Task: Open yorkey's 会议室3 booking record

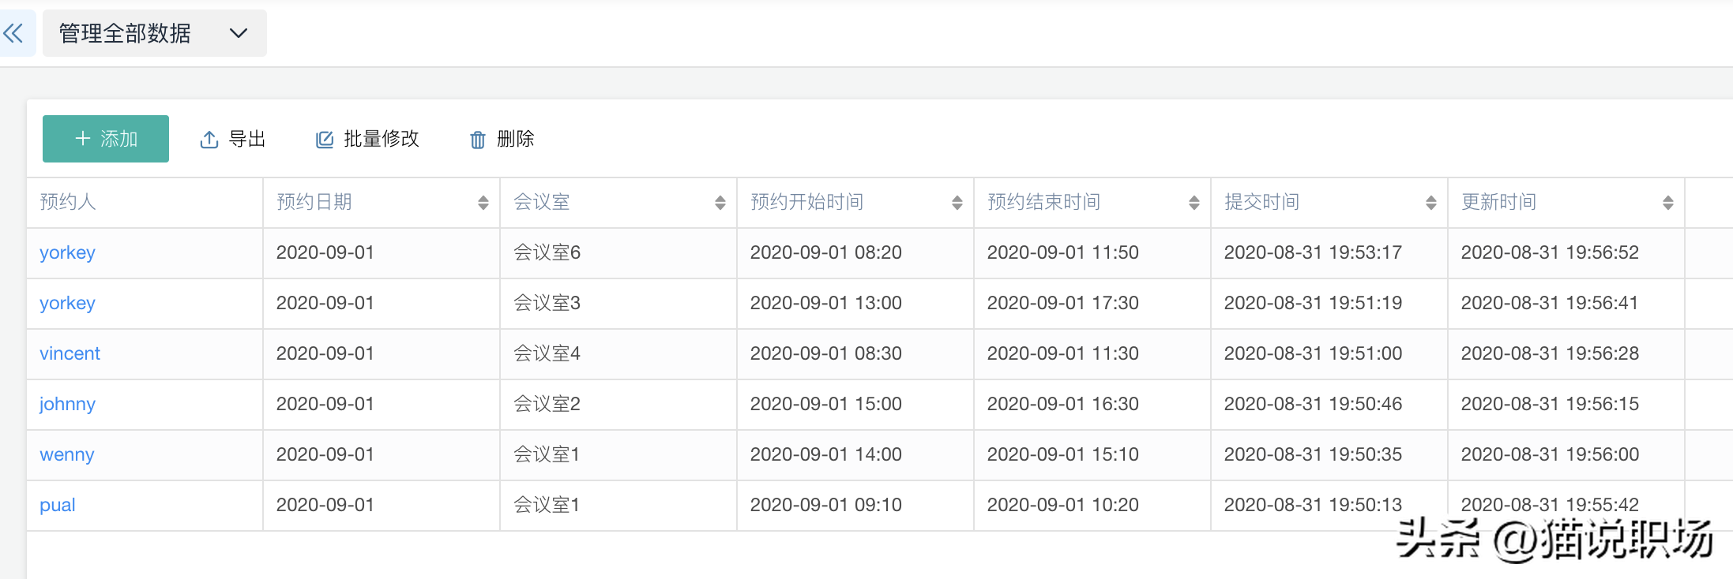Action: [67, 303]
